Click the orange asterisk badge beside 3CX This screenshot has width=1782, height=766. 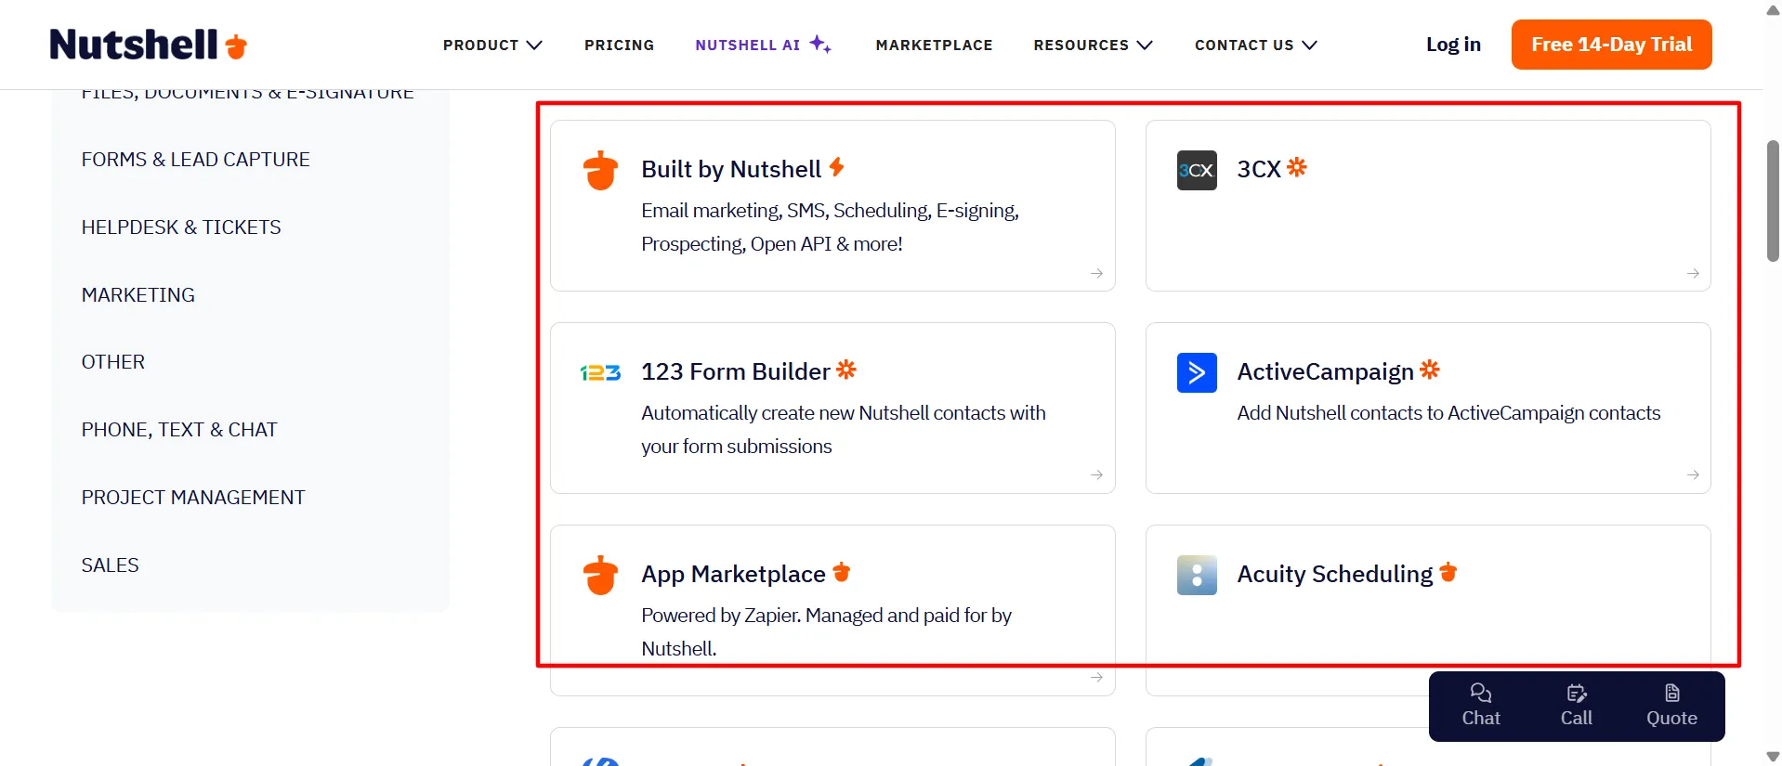[x=1297, y=167]
